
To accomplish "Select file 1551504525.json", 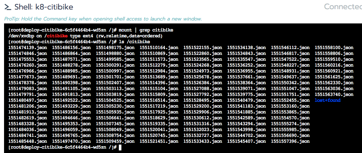I will 115,100.
